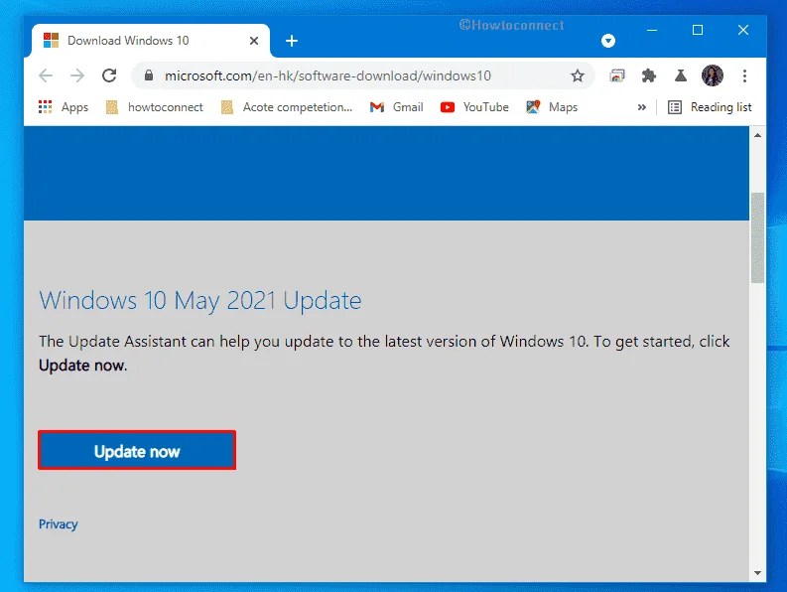The image size is (787, 592).
Task: Open the Reading list
Action: pyautogui.click(x=710, y=107)
